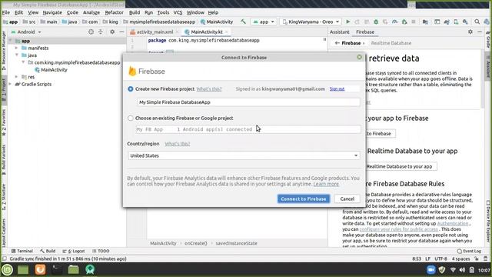
Task: Click the Assistant panel settings gear
Action: point(470,32)
